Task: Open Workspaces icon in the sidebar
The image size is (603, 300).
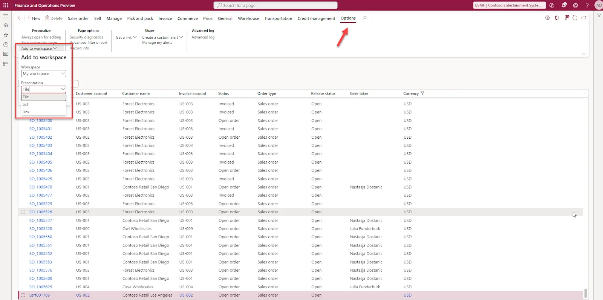Action: point(6,54)
